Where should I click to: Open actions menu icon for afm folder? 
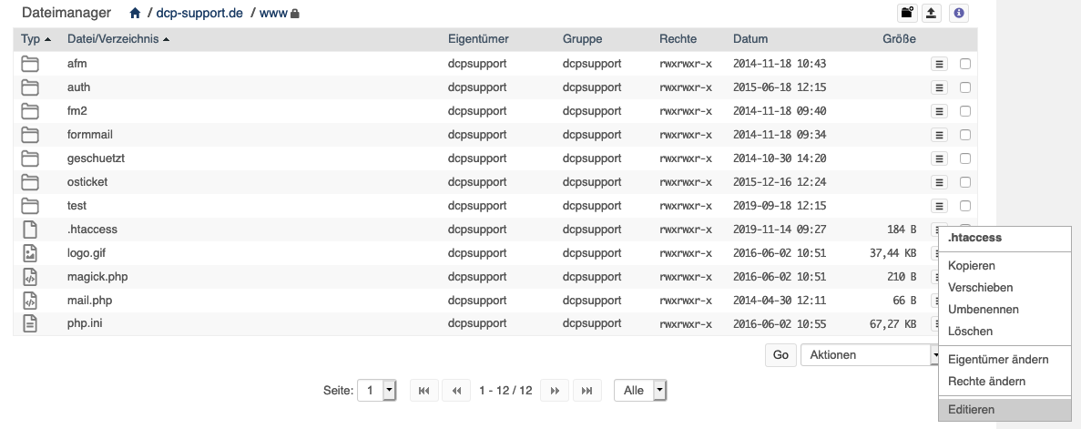[938, 64]
